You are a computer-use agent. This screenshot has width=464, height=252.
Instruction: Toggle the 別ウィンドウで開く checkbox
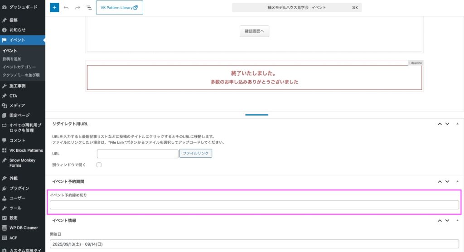pos(99,165)
